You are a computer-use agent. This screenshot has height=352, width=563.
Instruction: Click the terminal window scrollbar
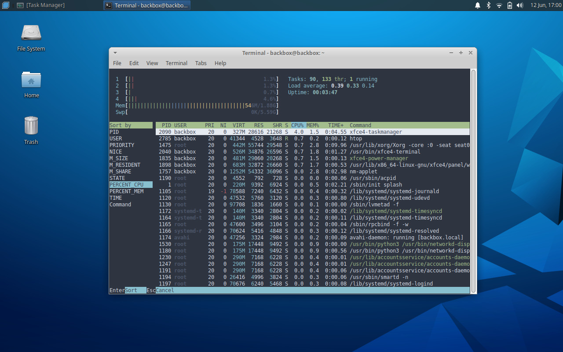pos(474,176)
